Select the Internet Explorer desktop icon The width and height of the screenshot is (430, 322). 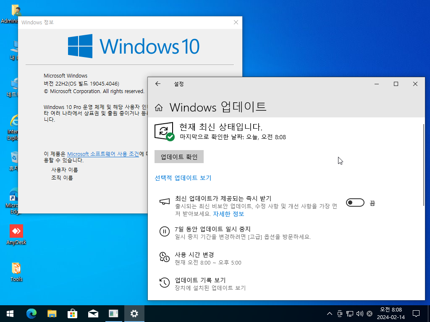(x=13, y=127)
